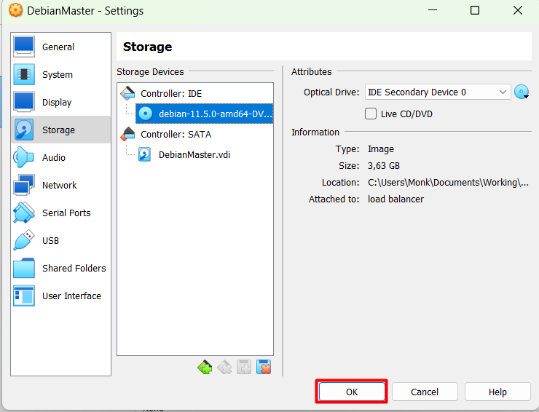Open the General settings category
Screen dimensions: 539x412
(61, 47)
